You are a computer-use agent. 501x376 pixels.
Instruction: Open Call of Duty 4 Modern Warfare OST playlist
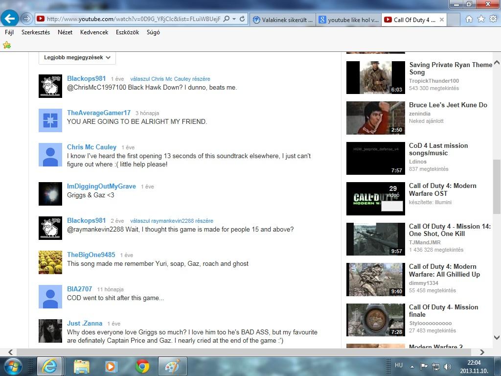[x=442, y=189]
